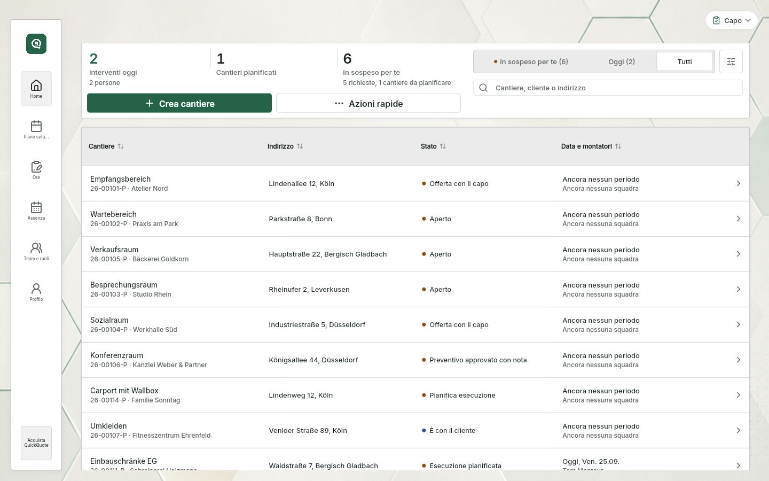Click Waldstraße 7, Bergisch Gladbach address
The image size is (769, 481).
point(323,466)
